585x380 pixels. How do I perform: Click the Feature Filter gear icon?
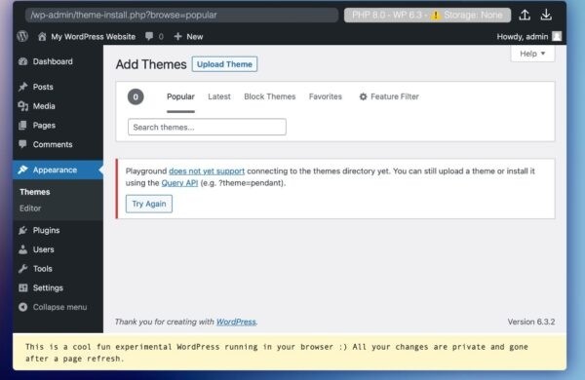(x=363, y=97)
